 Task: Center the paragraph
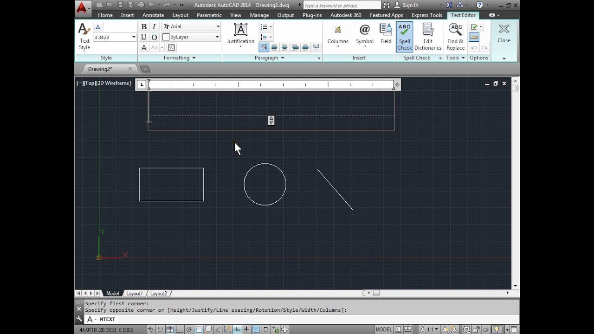[284, 47]
